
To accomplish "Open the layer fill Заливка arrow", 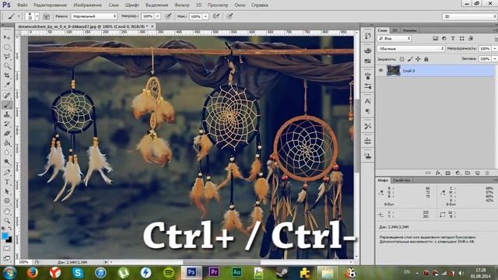I will 495,59.
